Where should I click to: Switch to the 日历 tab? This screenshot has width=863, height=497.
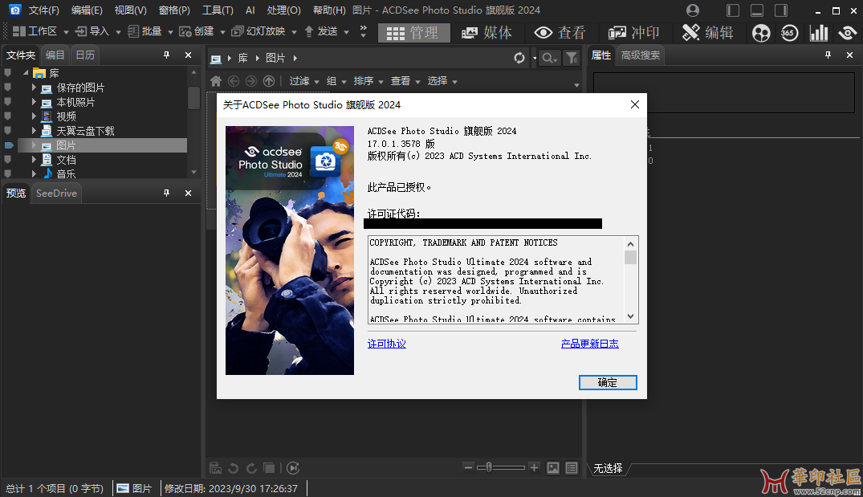(85, 55)
